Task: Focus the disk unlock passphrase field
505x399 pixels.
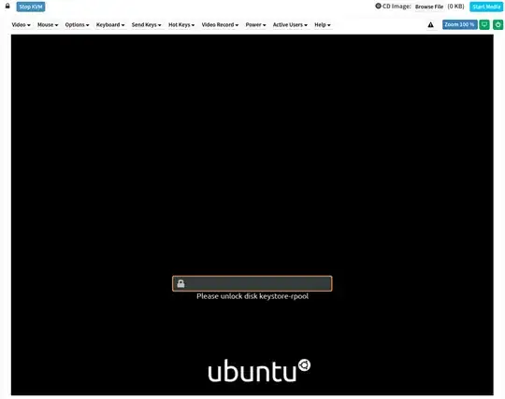Action: 252,283
